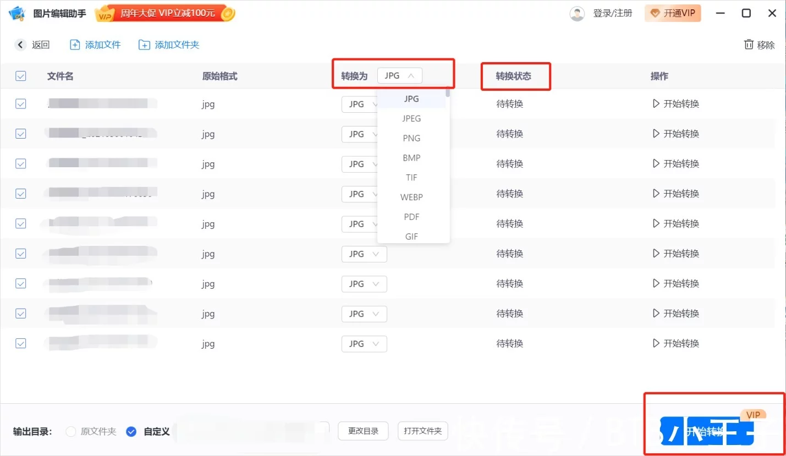The image size is (786, 456).
Task: Open the ninth row JPG dropdown
Action: point(364,344)
